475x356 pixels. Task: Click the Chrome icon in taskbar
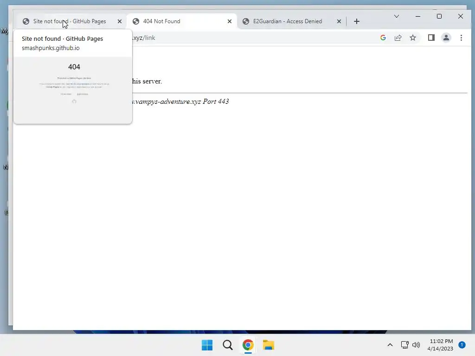pos(248,345)
